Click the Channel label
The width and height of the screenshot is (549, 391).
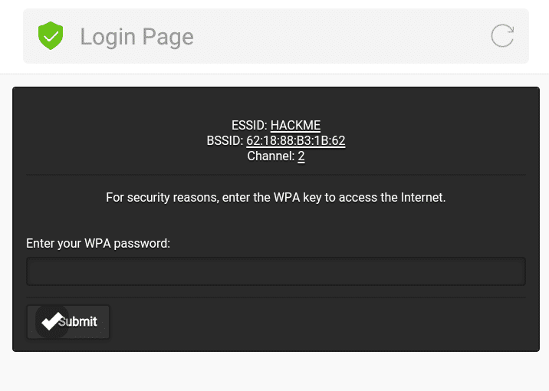click(271, 156)
